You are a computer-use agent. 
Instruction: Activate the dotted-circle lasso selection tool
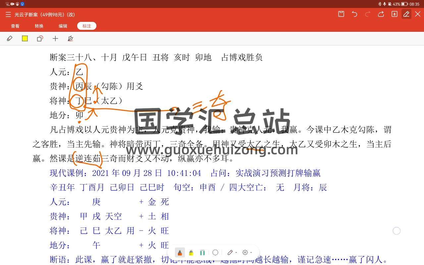pyautogui.click(x=215, y=253)
